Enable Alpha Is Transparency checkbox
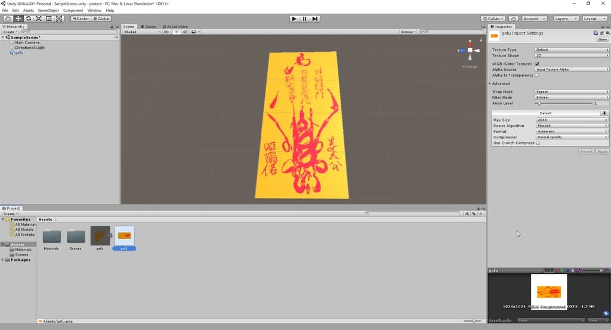Screen dimensions: 611x330 pyautogui.click(x=537, y=75)
